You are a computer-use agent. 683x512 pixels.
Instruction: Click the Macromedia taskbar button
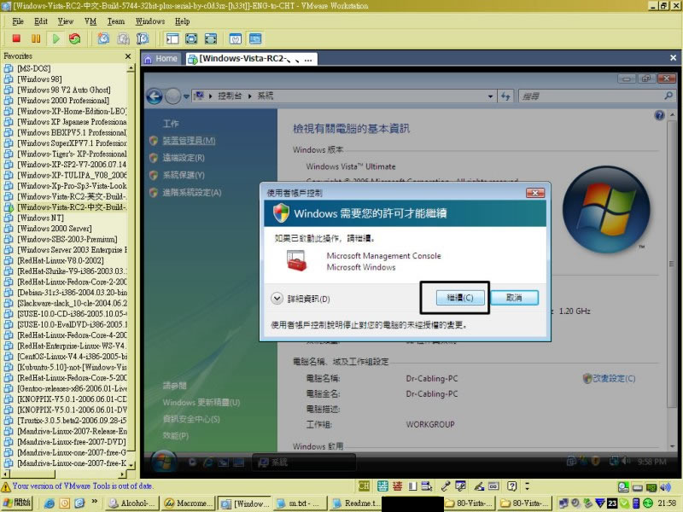pos(188,503)
